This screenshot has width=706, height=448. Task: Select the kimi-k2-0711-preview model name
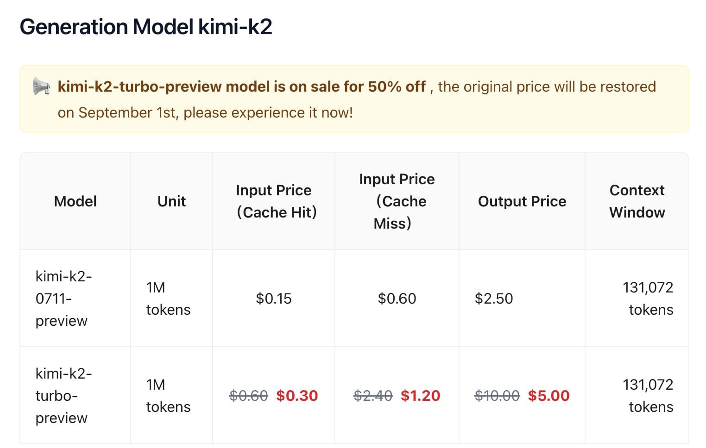[x=64, y=299]
